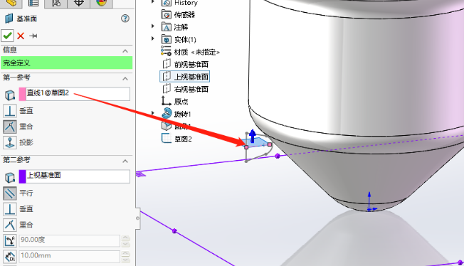
Task: Toggle 重合 constraint under first reference
Action: coord(10,127)
